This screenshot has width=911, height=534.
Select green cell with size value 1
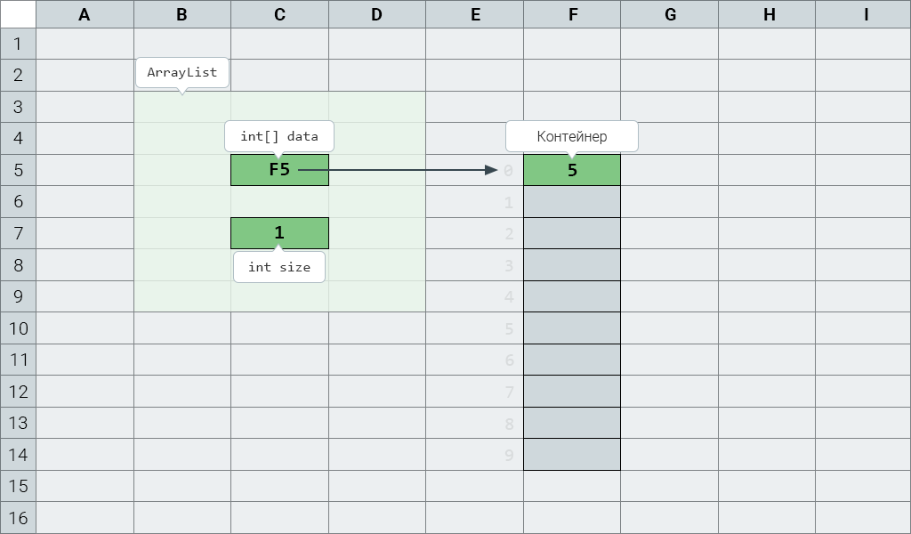pos(279,233)
